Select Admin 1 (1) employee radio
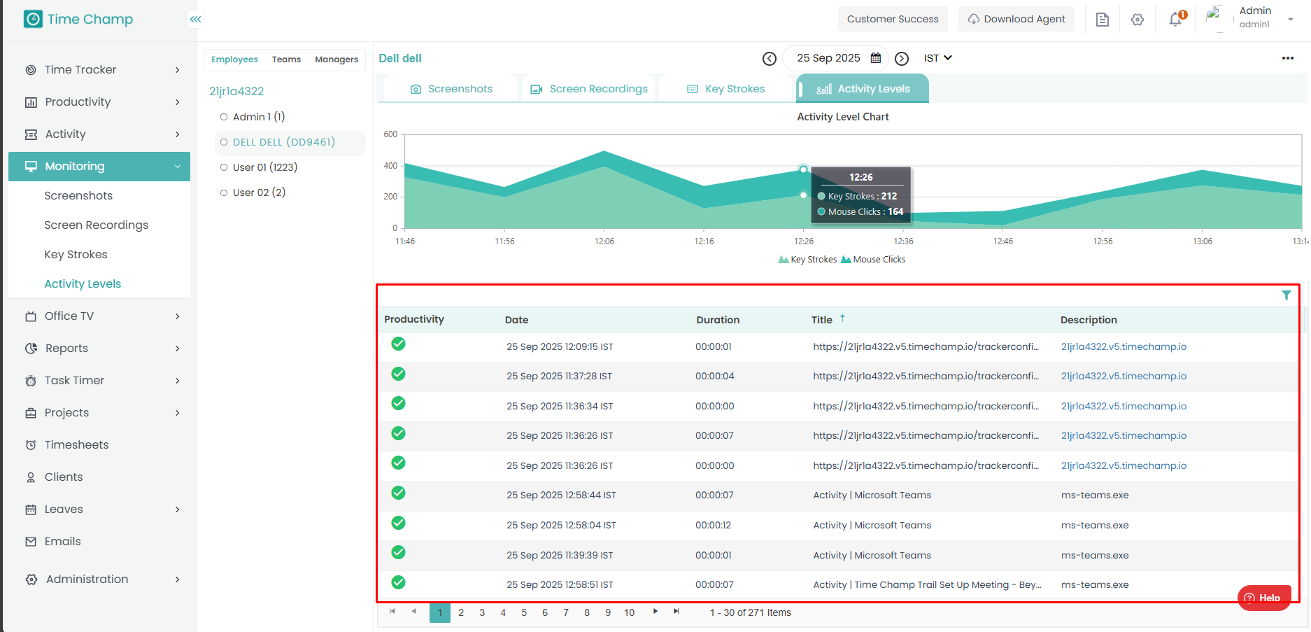Screen dimensions: 1311x632 click(x=224, y=117)
